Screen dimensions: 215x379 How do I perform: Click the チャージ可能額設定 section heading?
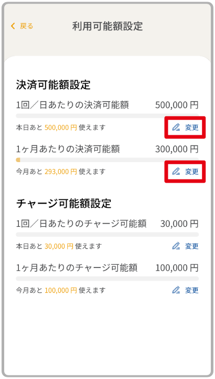pos(64,204)
